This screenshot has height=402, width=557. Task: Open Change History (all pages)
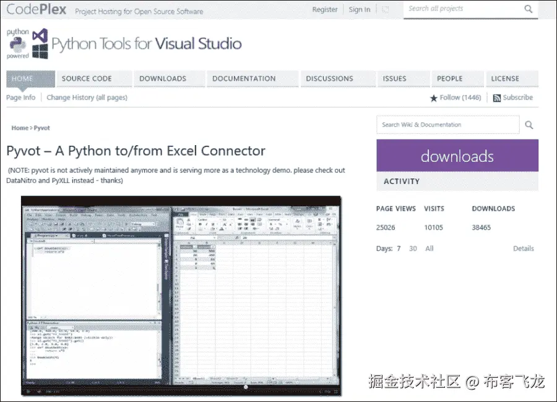(87, 98)
